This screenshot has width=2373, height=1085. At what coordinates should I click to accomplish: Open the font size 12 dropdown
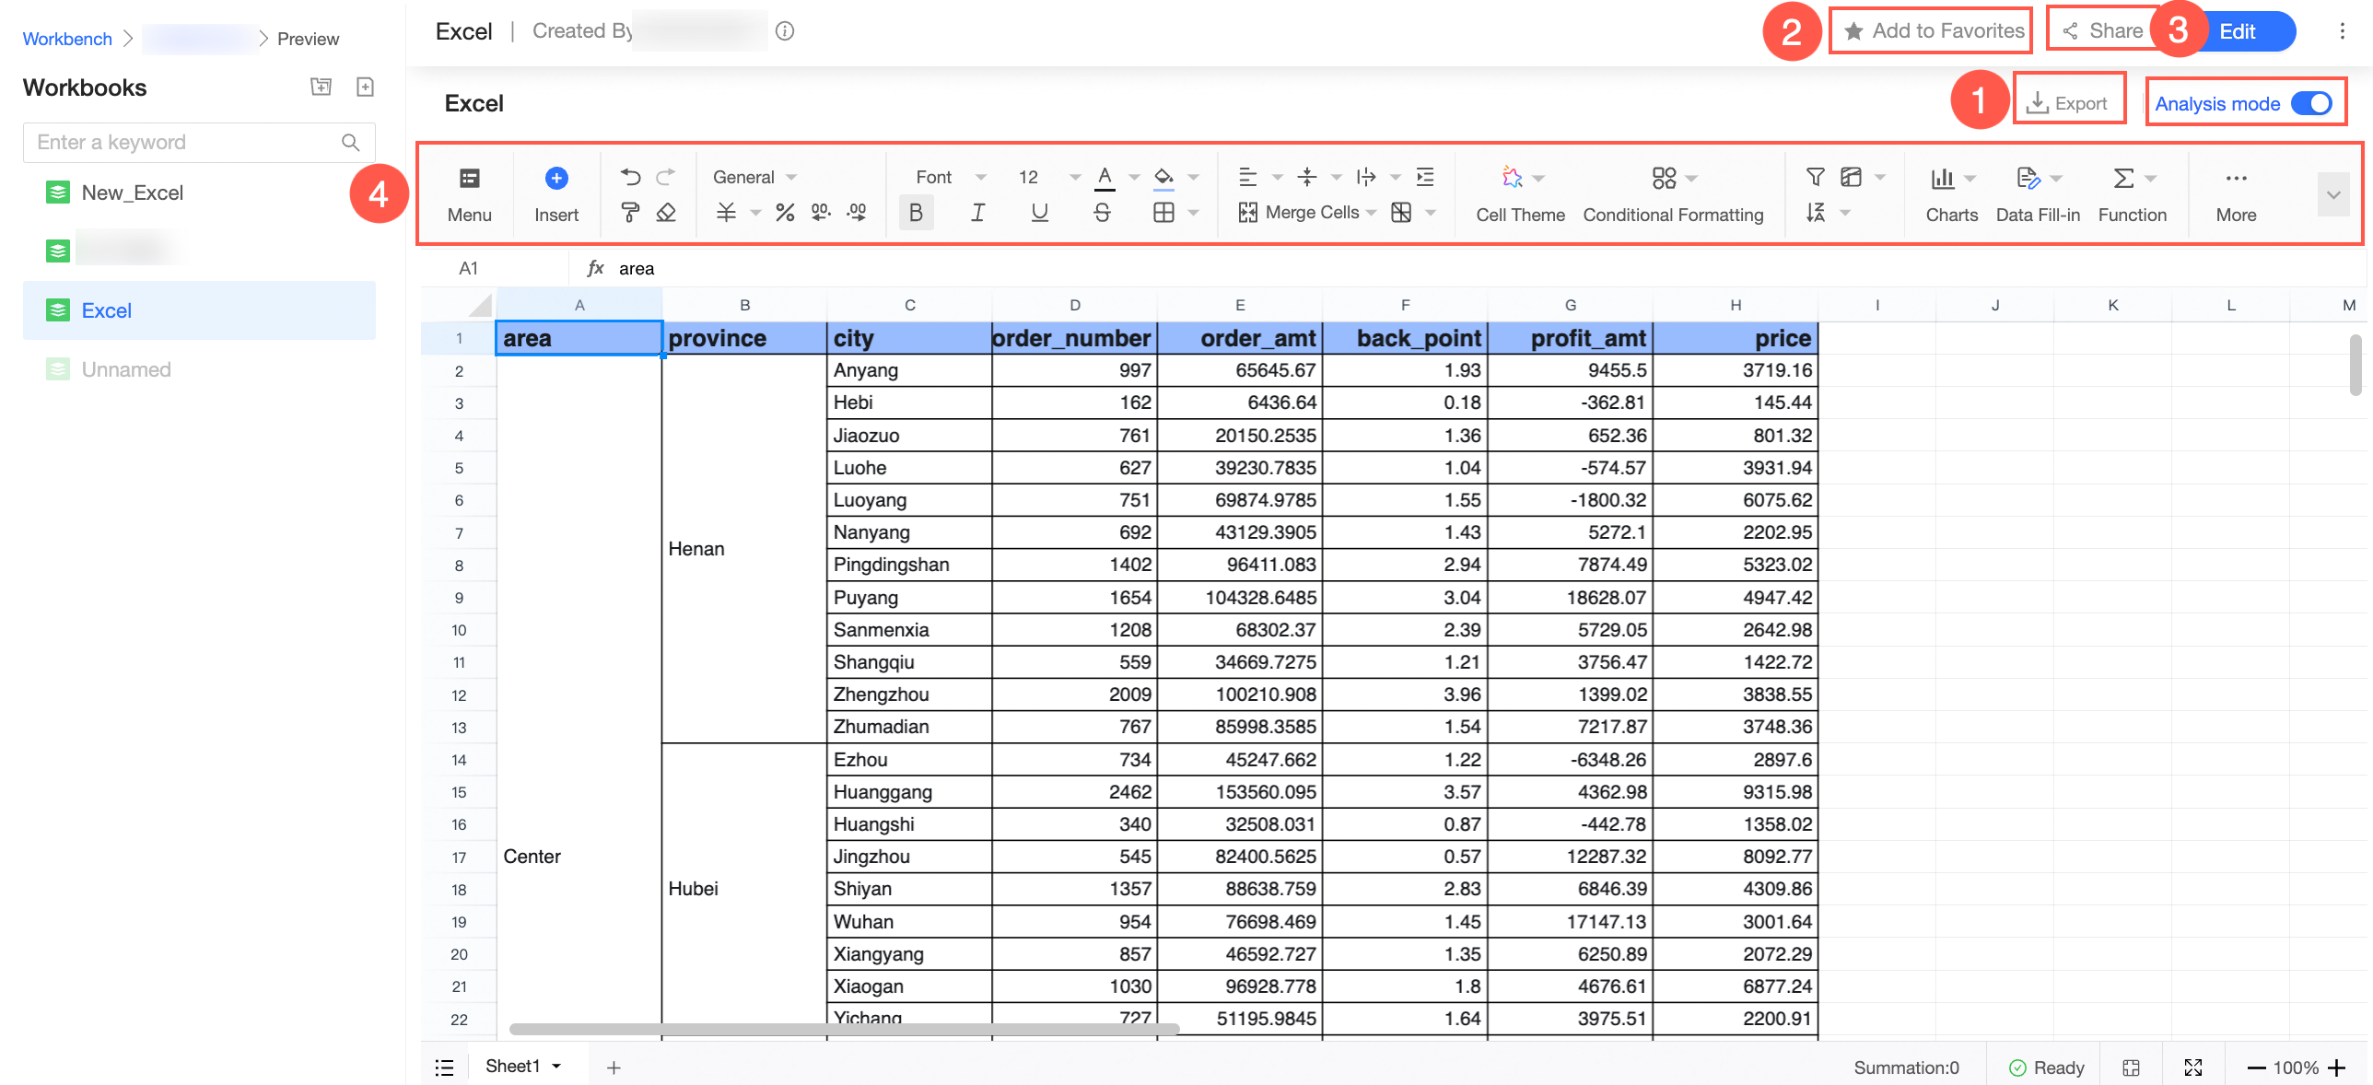[1048, 177]
